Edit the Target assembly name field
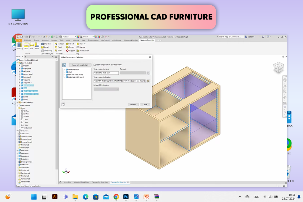The height and width of the screenshot is (202, 303). coord(106,73)
